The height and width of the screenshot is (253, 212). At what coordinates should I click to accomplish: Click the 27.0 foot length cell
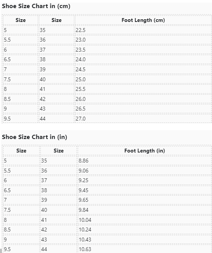(143, 119)
